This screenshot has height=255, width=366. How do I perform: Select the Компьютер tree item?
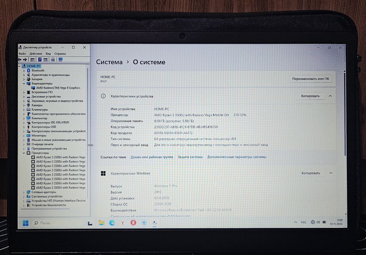[x=39, y=118]
